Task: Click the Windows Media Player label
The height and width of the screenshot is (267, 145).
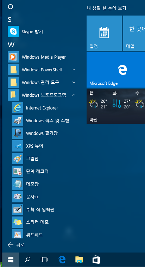Action: click(44, 57)
